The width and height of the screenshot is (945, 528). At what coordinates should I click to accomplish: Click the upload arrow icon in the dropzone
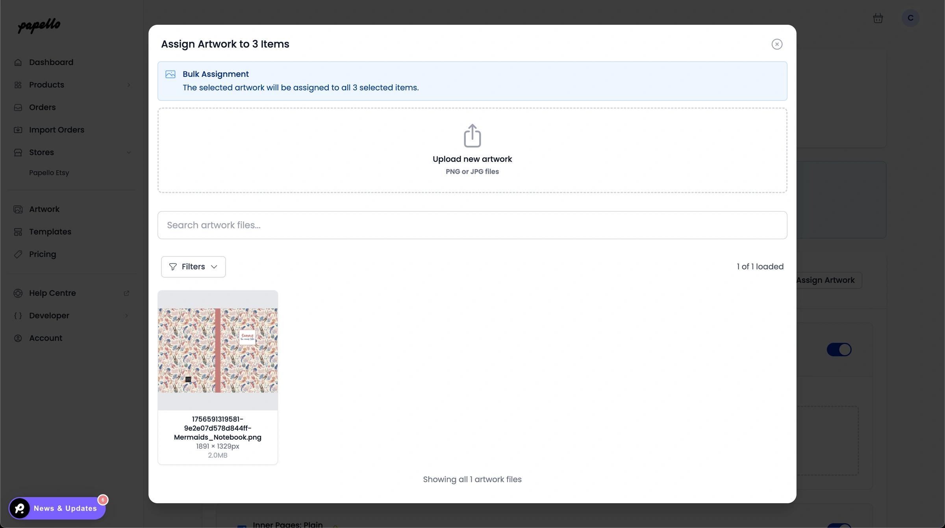472,136
